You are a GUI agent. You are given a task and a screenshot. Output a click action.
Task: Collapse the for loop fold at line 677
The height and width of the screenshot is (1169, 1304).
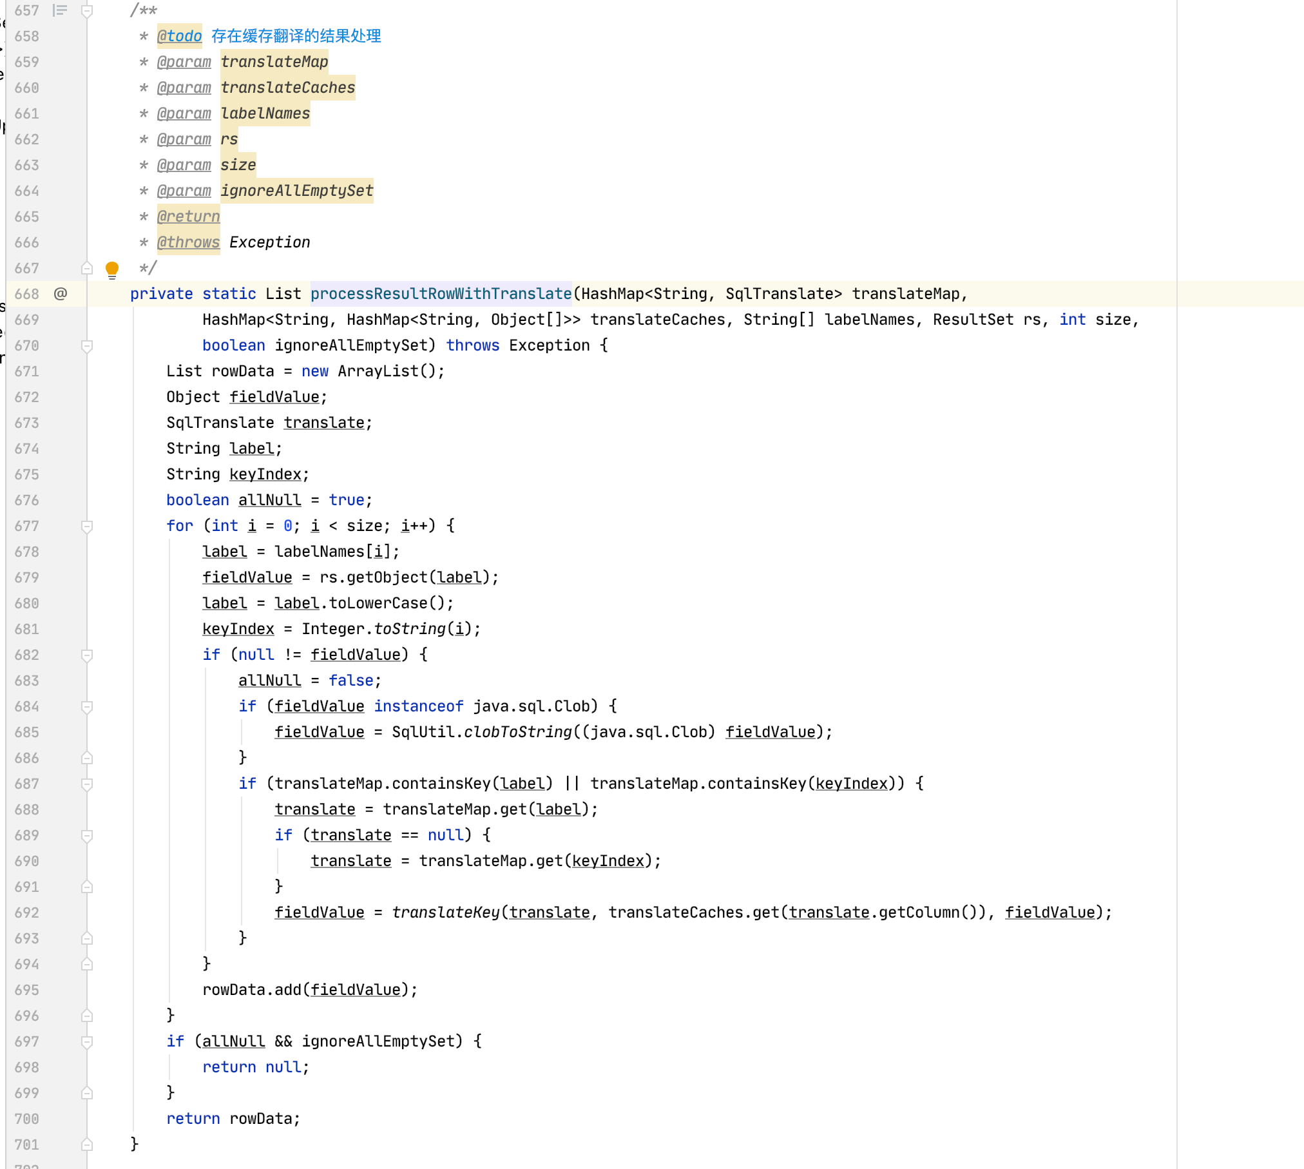tap(87, 527)
